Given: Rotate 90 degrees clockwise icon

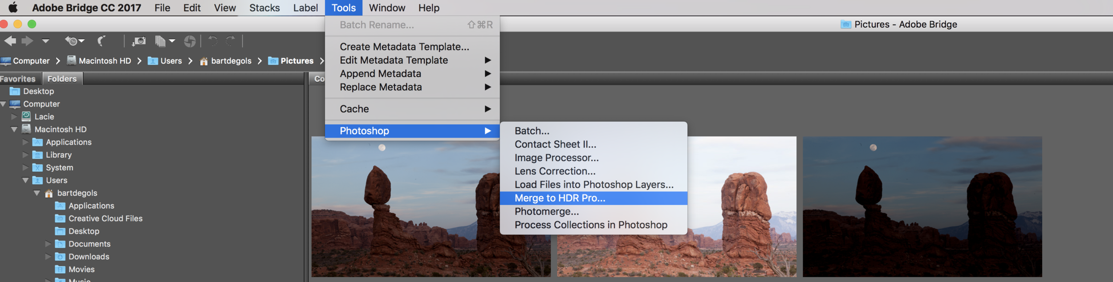Looking at the screenshot, I should [x=230, y=41].
